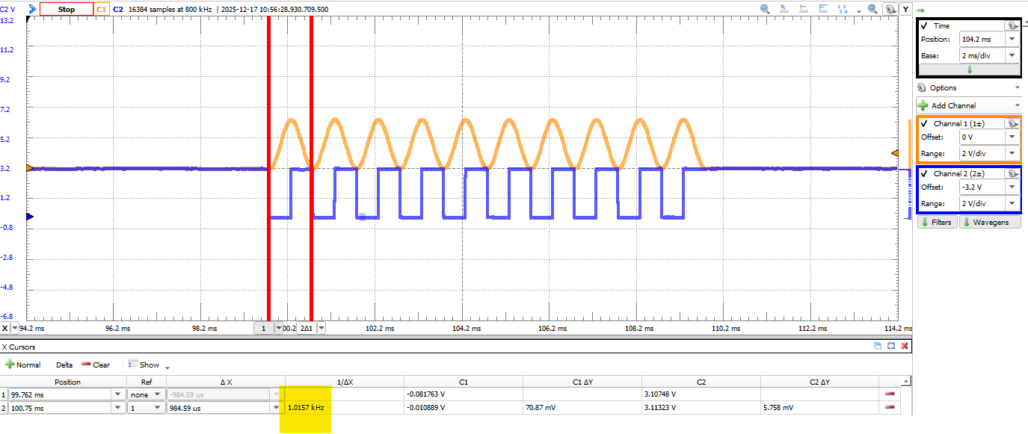
Task: Uncheck the Channel 2 checkbox
Action: point(924,173)
